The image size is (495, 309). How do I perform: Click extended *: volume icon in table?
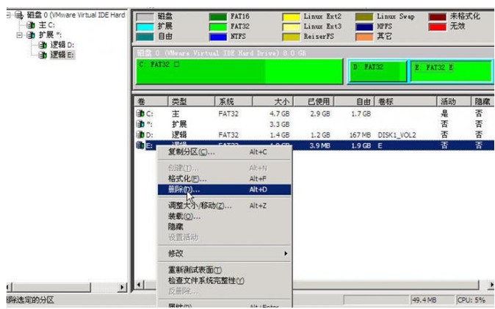pyautogui.click(x=140, y=124)
